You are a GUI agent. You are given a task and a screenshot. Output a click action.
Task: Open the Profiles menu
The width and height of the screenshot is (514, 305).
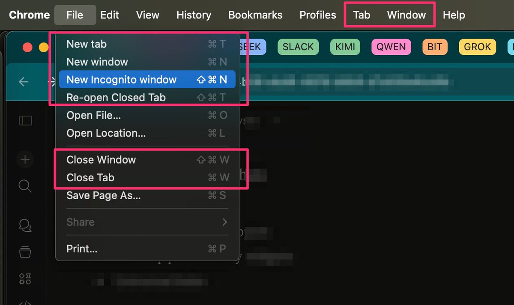click(x=318, y=15)
